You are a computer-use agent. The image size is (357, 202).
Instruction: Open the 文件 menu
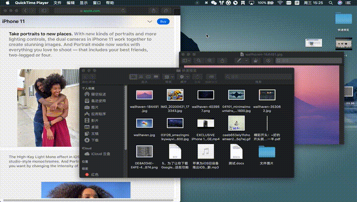58,3
